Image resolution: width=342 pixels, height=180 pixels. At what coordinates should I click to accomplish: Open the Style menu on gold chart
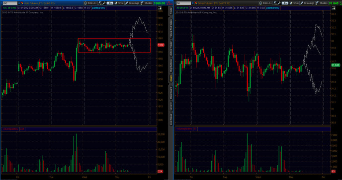(x=119, y=3)
